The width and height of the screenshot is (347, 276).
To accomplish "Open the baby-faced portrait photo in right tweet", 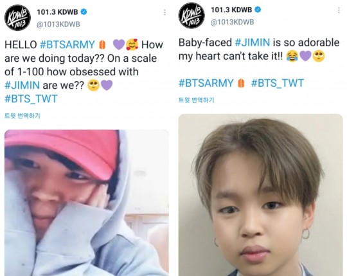I will click(260, 195).
